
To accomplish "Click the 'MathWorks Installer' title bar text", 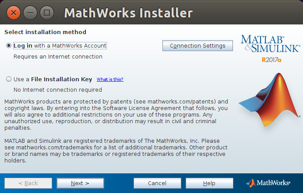I will (128, 13).
